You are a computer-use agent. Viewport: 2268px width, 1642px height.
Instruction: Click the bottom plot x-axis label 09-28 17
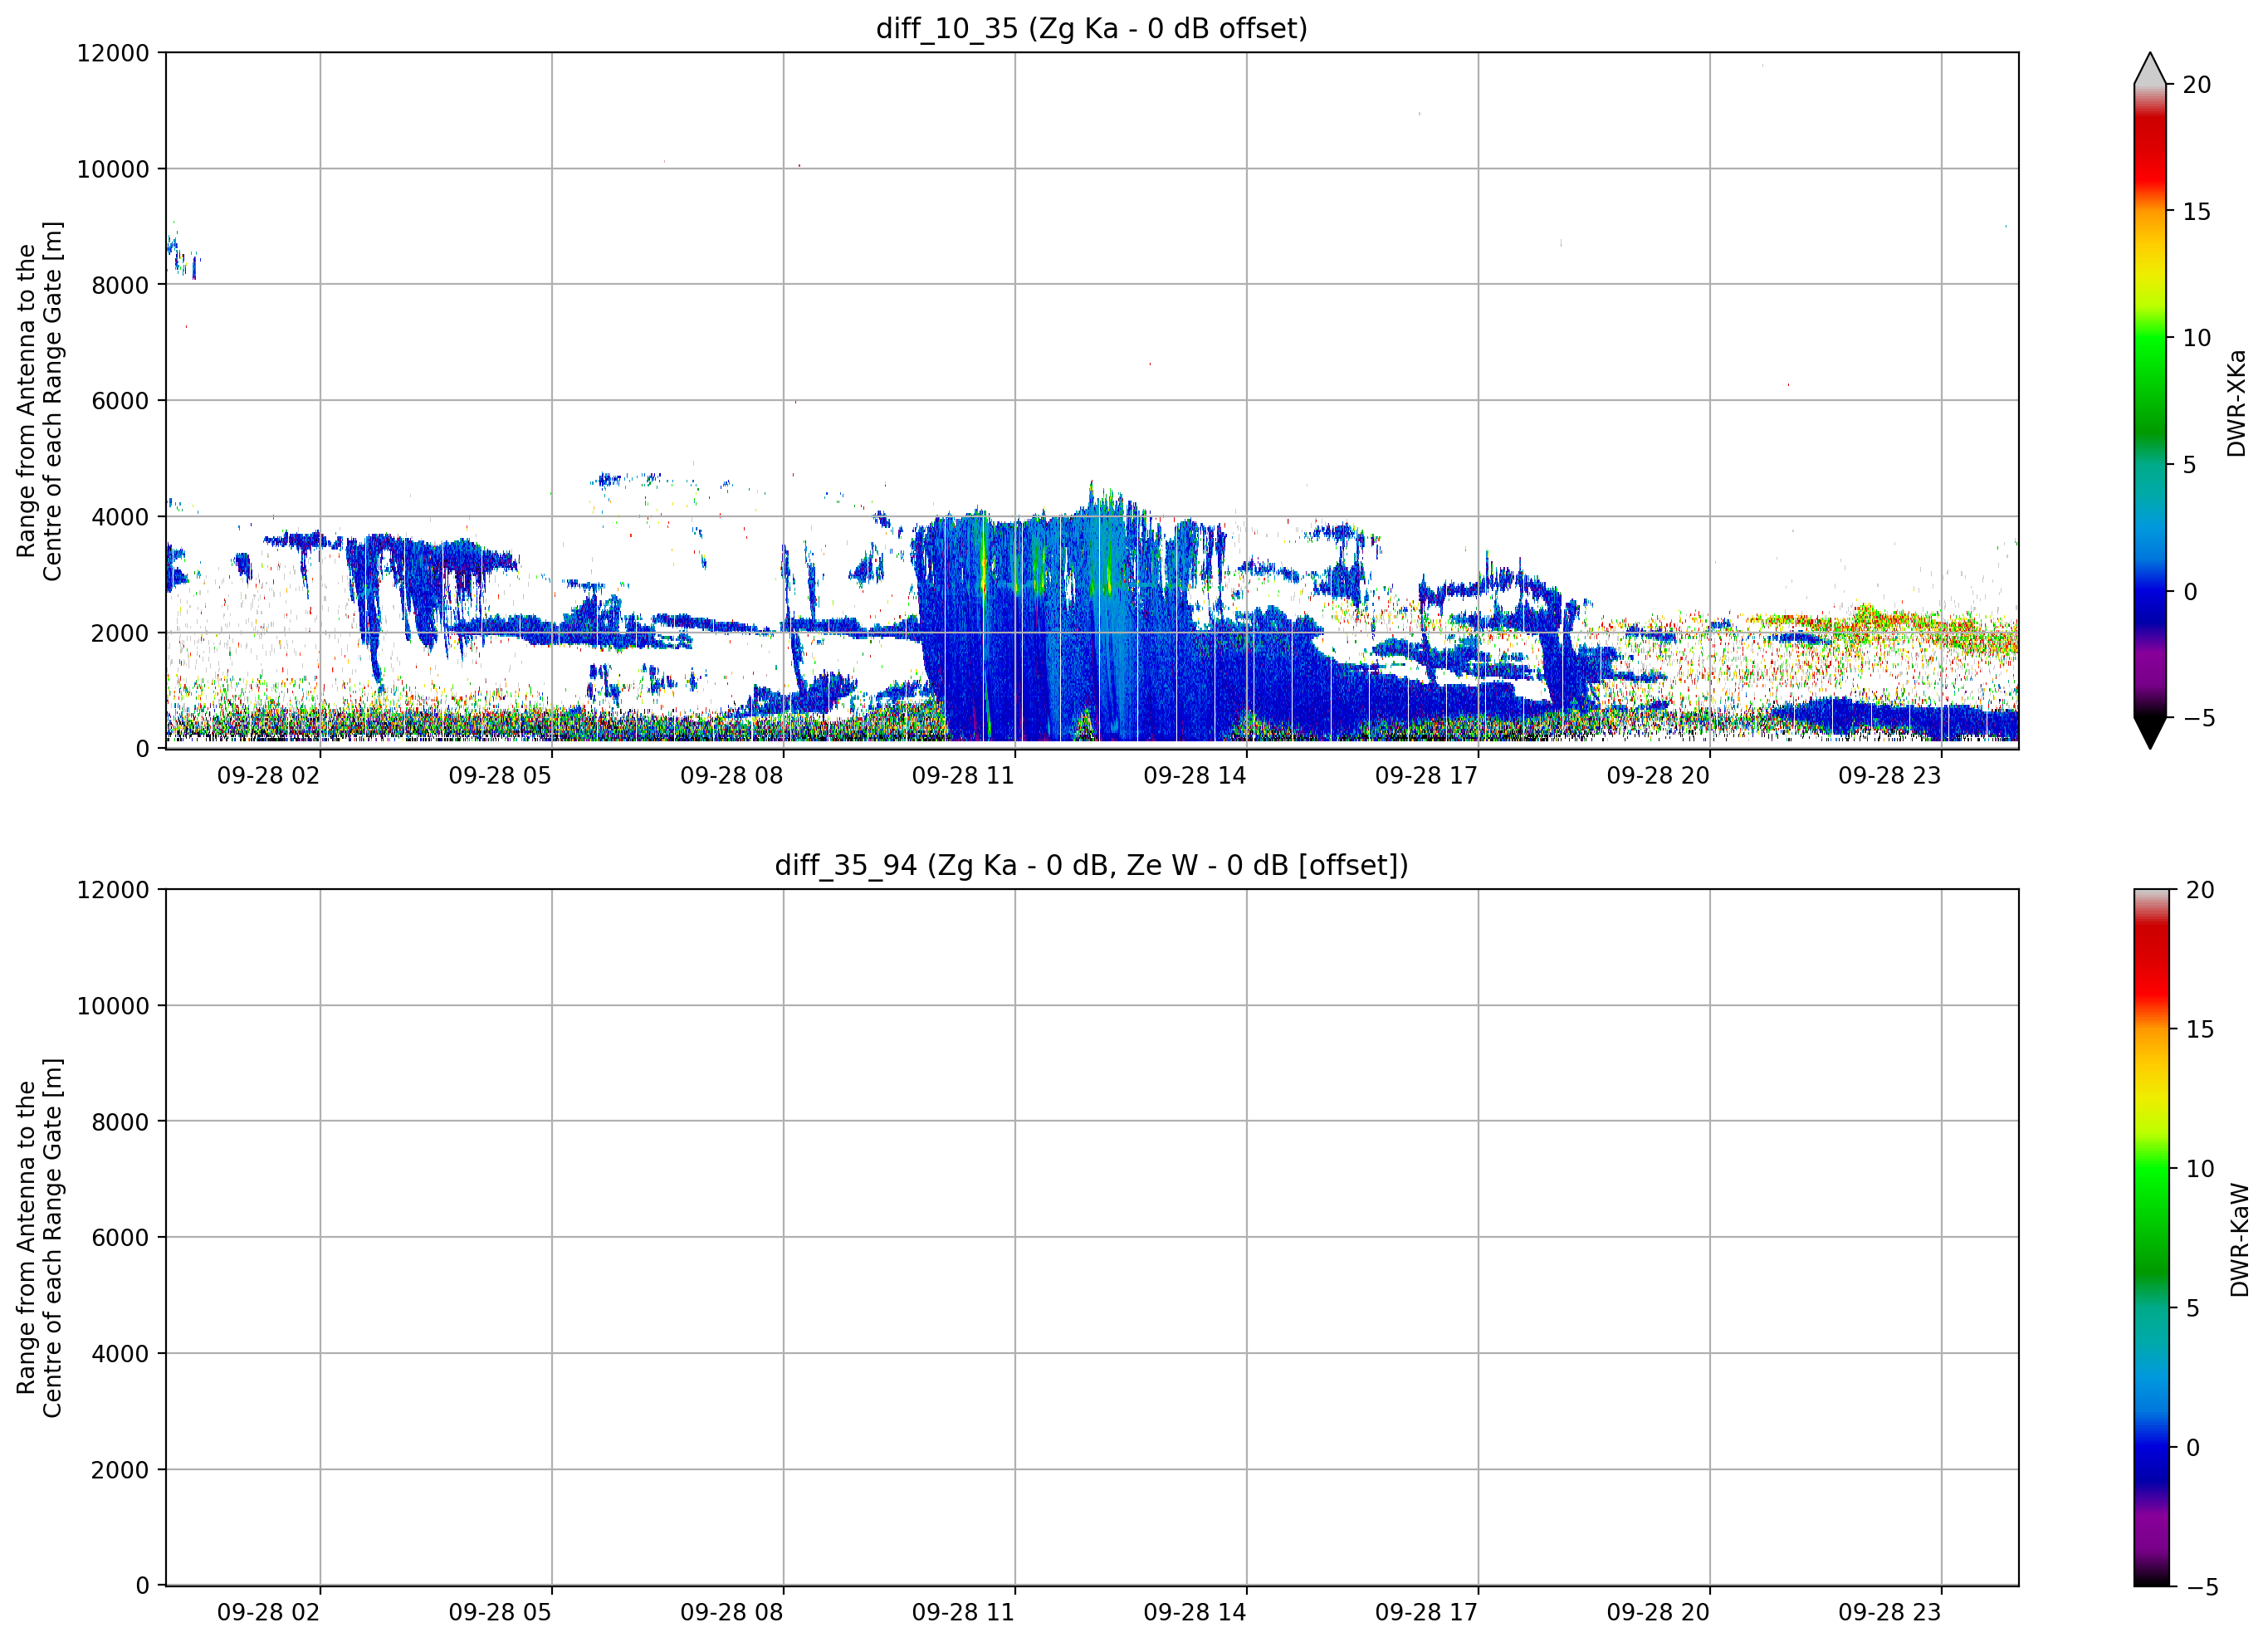1426,1612
